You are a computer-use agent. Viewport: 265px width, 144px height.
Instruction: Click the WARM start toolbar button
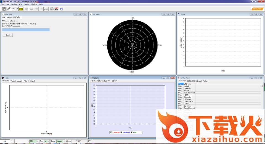[31, 9]
